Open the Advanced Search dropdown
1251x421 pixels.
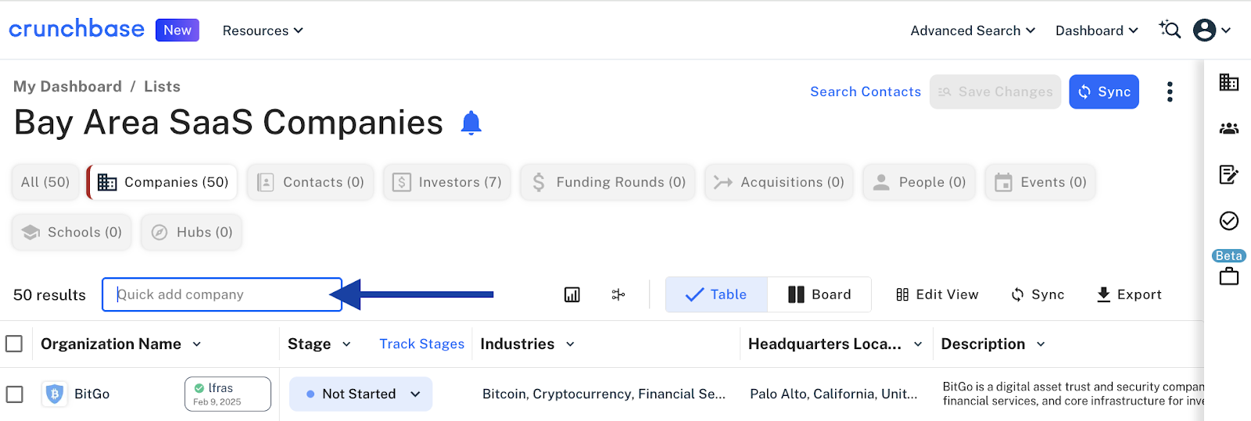point(973,30)
